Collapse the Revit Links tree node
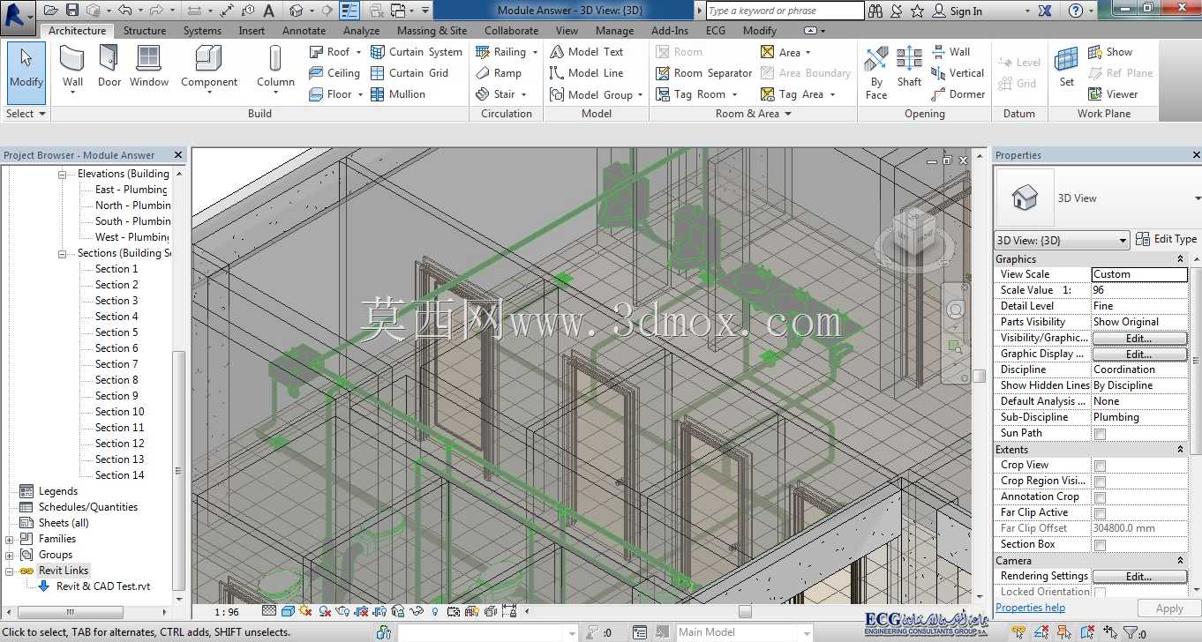The image size is (1202, 642). coord(10,571)
